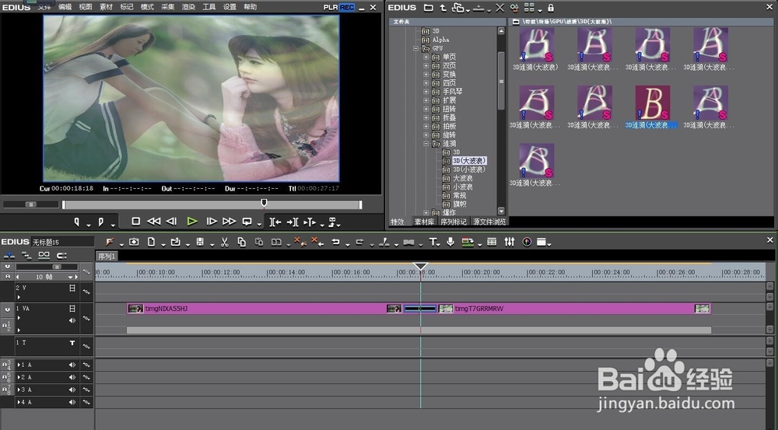Mute the 1 A audio track

coord(72,365)
